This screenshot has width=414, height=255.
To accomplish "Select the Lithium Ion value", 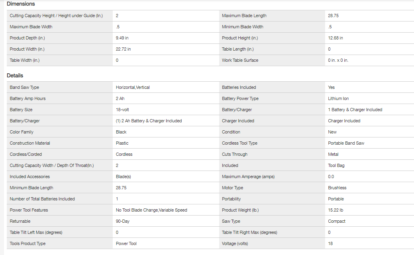I will pos(338,98).
